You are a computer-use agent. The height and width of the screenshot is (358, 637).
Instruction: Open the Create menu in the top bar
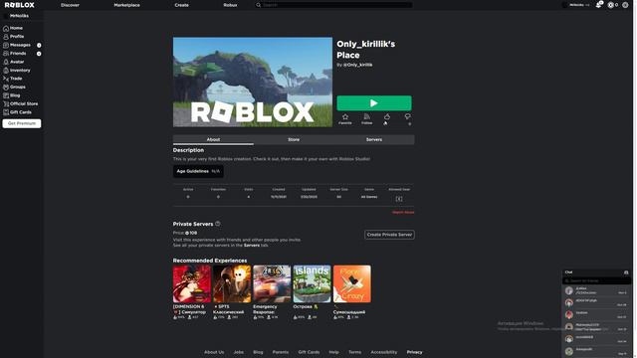[181, 5]
